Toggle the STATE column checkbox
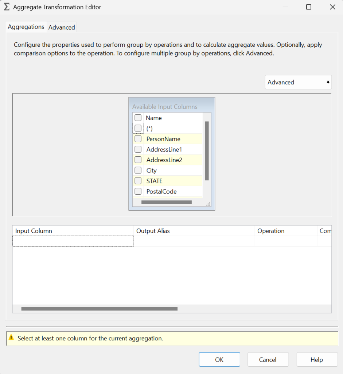This screenshot has width=343, height=374. pos(138,181)
